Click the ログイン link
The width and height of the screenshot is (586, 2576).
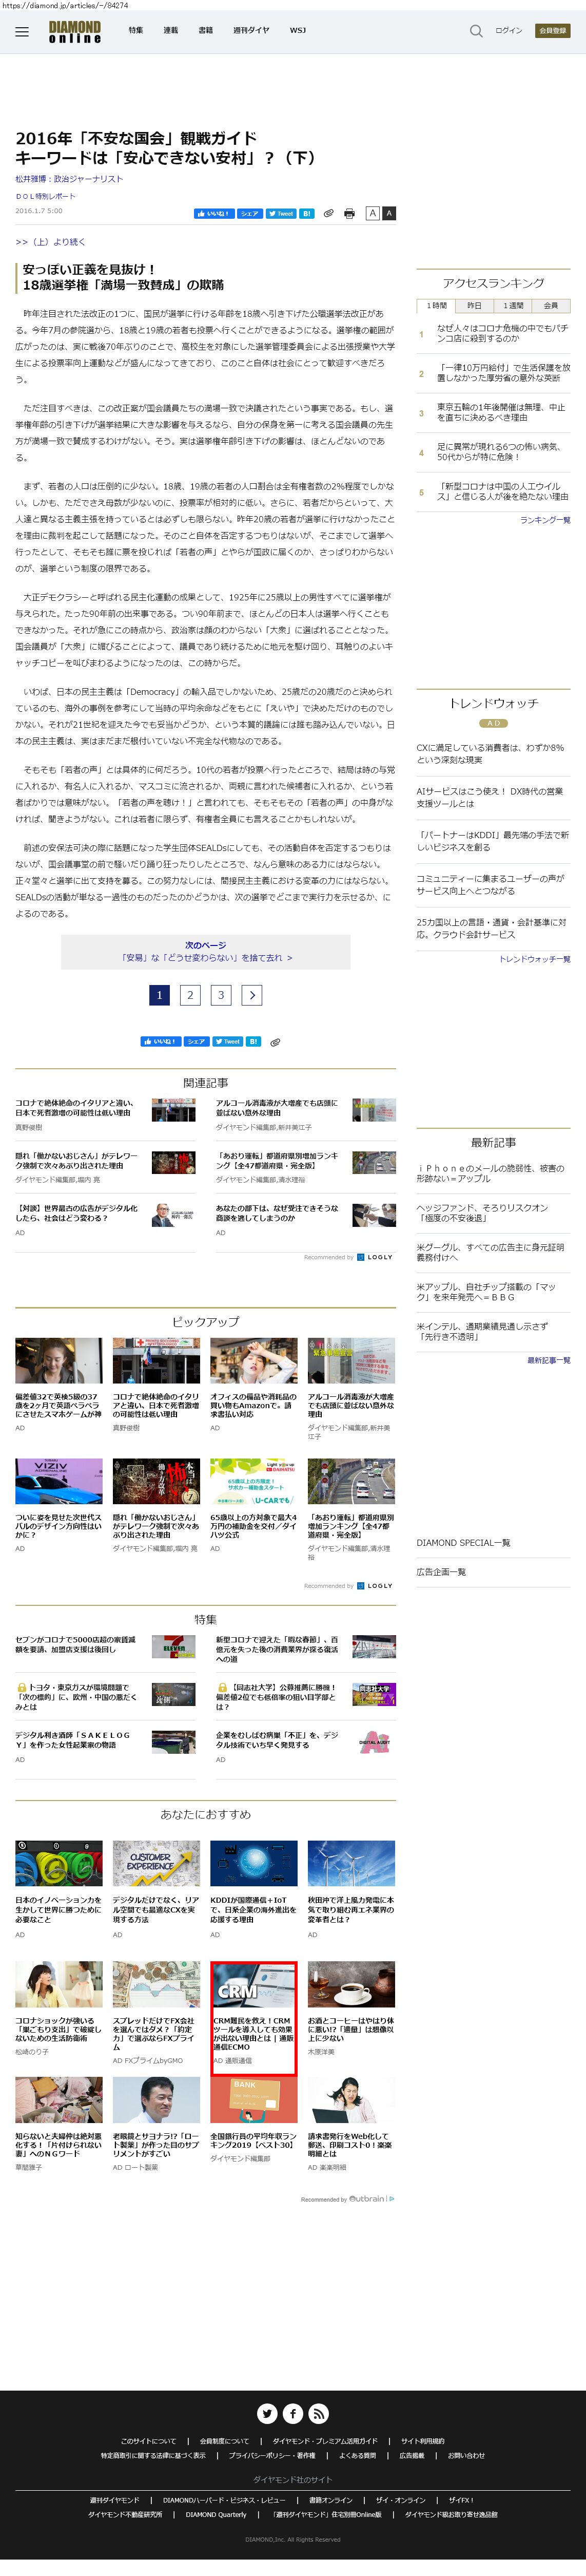(508, 31)
